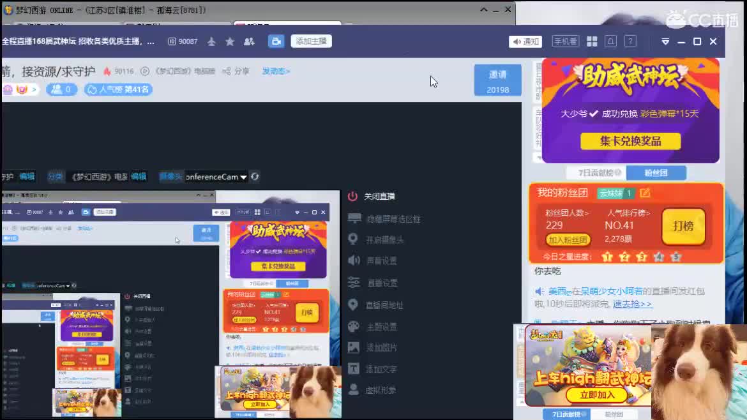747x420 pixels.
Task: Open the ConferenceCam camera dropdown
Action: (216, 177)
